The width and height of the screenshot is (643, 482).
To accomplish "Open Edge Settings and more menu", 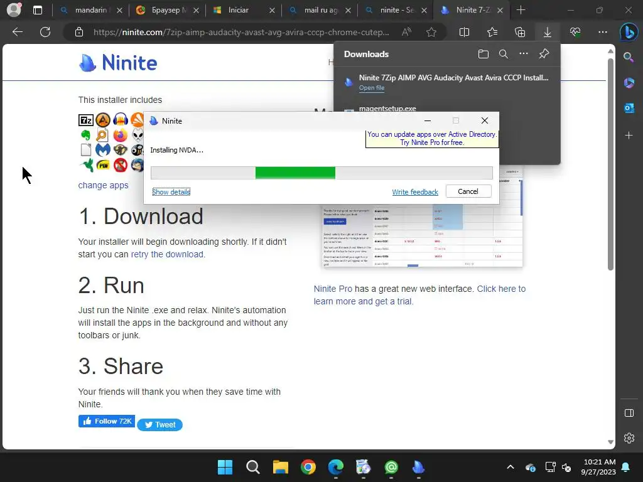I will coord(603,32).
